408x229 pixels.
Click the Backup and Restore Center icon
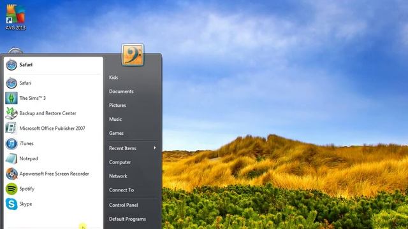(11, 113)
